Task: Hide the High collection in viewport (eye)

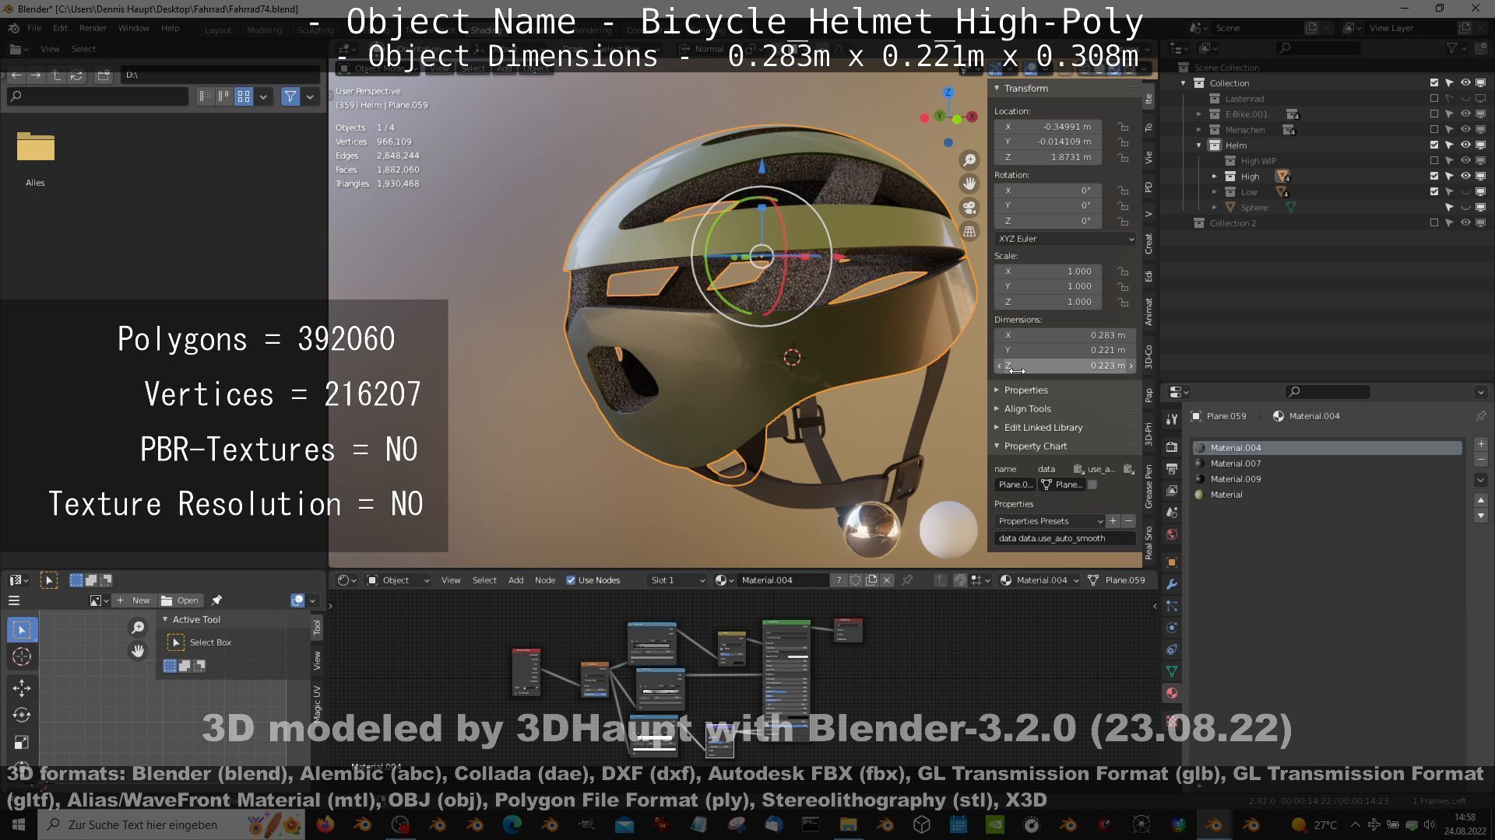Action: click(1465, 177)
